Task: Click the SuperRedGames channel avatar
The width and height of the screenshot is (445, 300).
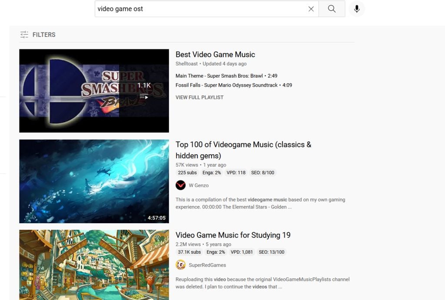Action: click(180, 265)
